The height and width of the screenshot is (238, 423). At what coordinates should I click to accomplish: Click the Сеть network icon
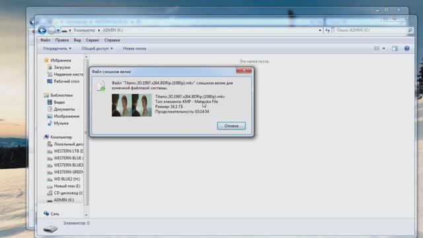pyautogui.click(x=46, y=214)
